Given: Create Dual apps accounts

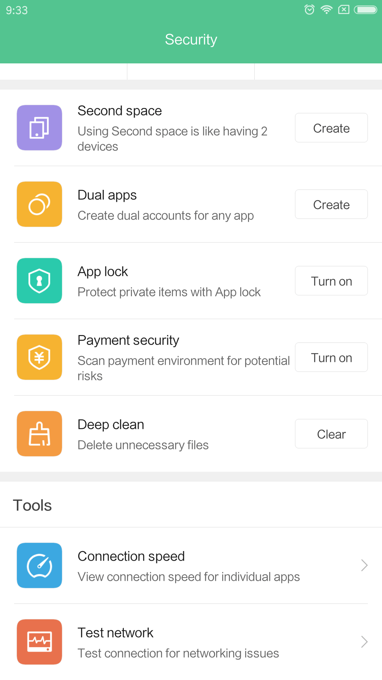Looking at the screenshot, I should click(x=331, y=204).
